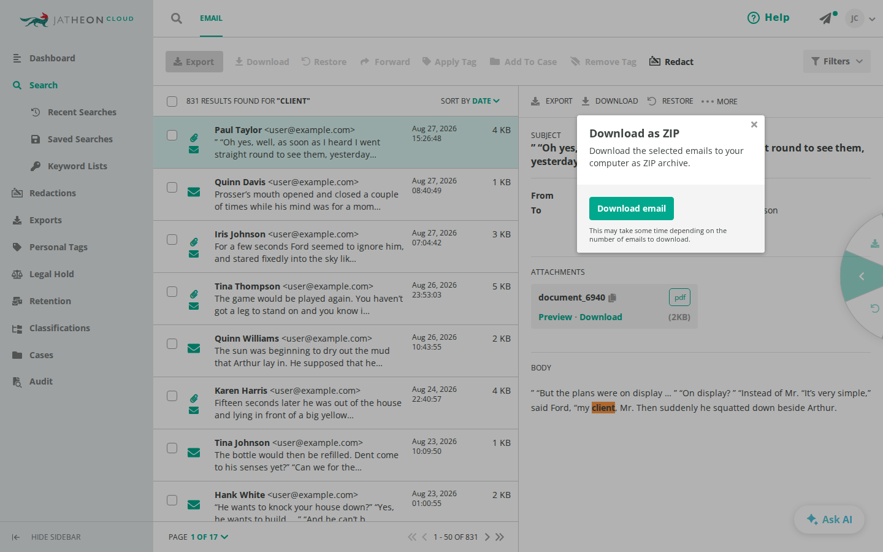Image resolution: width=883 pixels, height=552 pixels.
Task: Click the Audit sidebar icon
Action: pos(17,381)
